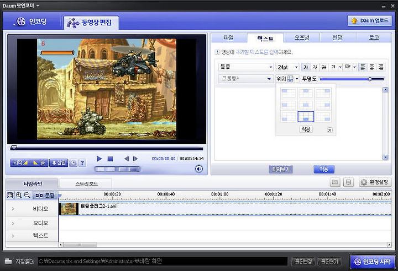Align text to the right
The height and width of the screenshot is (271, 398).
(381, 67)
